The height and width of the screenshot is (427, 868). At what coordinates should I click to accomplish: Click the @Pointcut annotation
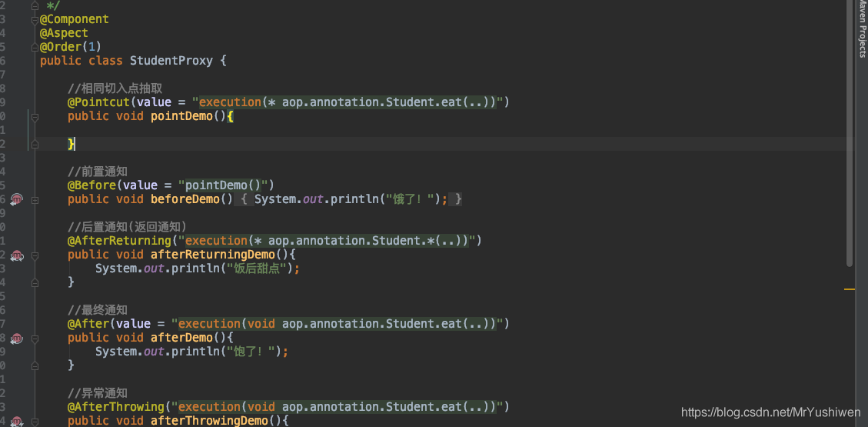(98, 102)
